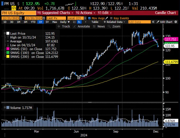The width and height of the screenshot is (180, 138).
Task: Open the Suggested Charts dropdown
Action: [x=55, y=13]
